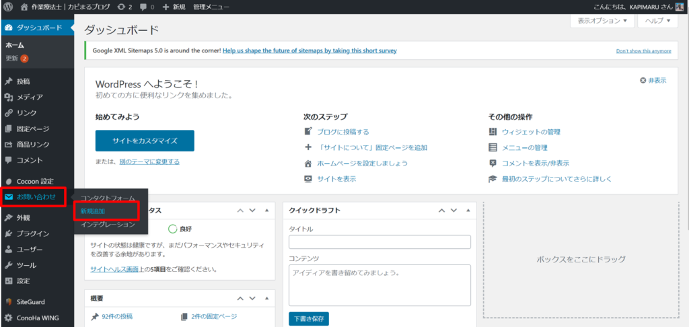689x327 pixels.
Task: Click the プラグイン plug icon
Action: click(x=8, y=233)
